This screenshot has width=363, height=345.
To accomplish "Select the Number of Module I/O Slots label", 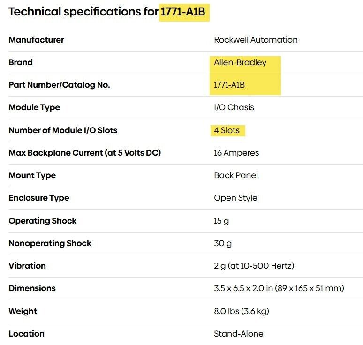I will tap(63, 130).
